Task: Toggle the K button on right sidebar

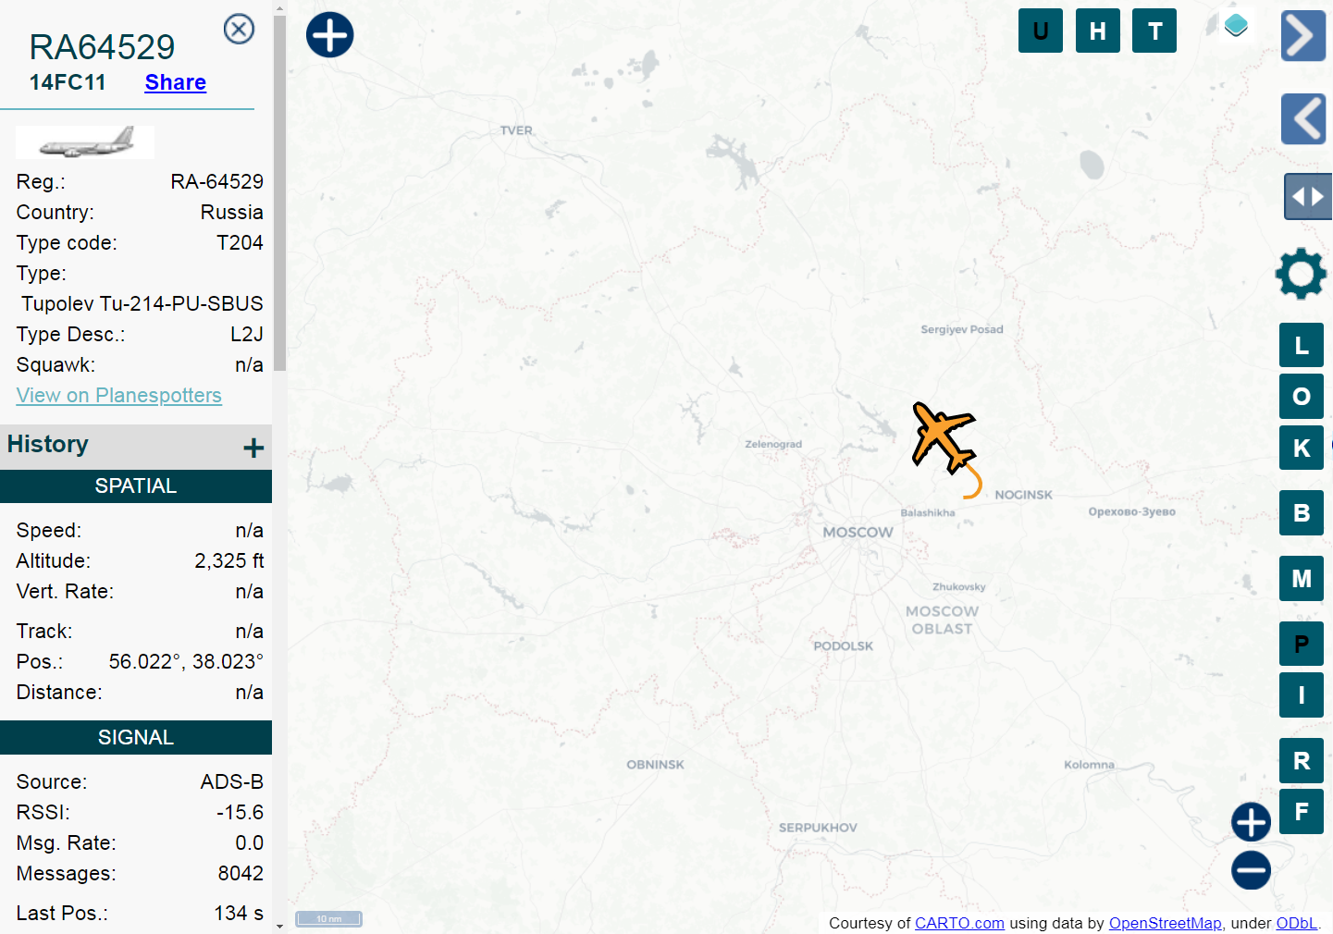Action: point(1302,448)
